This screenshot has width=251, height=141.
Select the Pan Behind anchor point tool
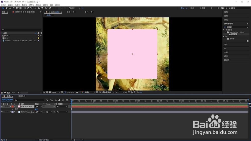point(21,8)
